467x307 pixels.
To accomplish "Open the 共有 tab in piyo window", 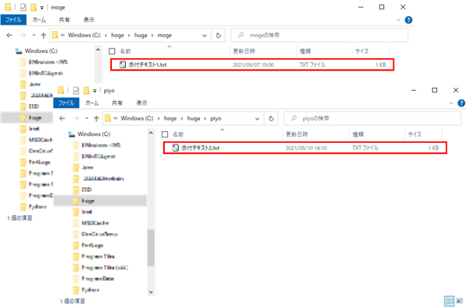I will (117, 103).
